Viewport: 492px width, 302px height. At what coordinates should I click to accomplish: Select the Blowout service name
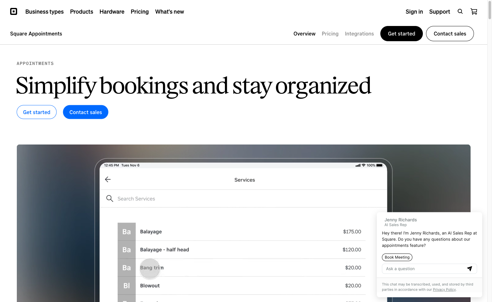pos(150,286)
